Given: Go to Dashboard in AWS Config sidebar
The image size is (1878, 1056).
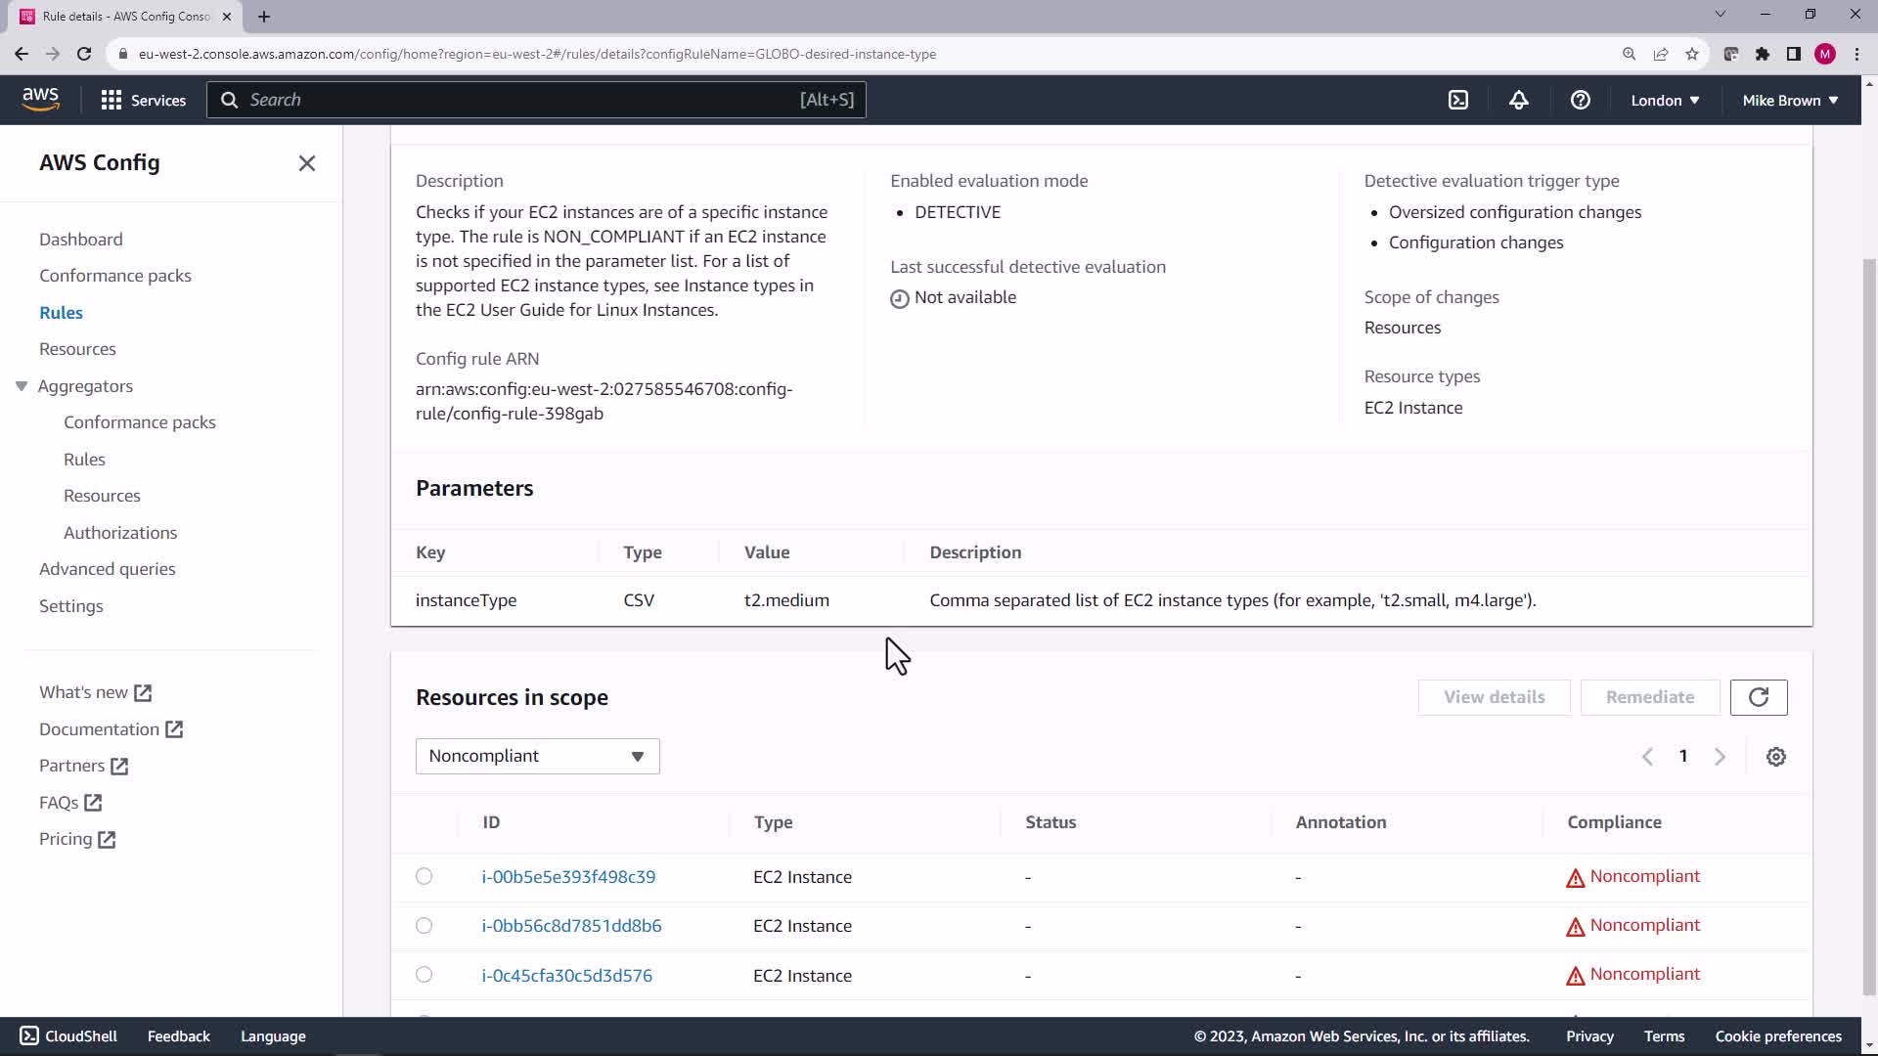Looking at the screenshot, I should (80, 240).
